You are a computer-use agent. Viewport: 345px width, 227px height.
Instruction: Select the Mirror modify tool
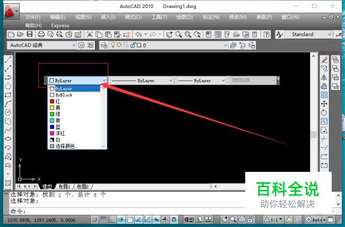[324, 77]
